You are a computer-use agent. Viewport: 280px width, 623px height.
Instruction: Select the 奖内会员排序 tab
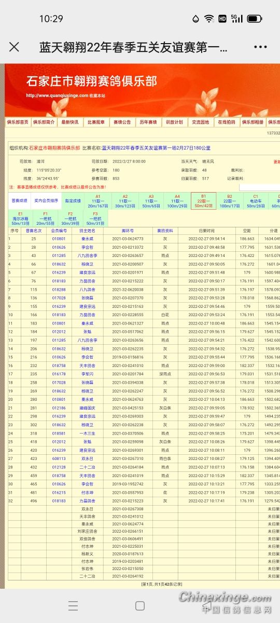pyautogui.click(x=46, y=200)
